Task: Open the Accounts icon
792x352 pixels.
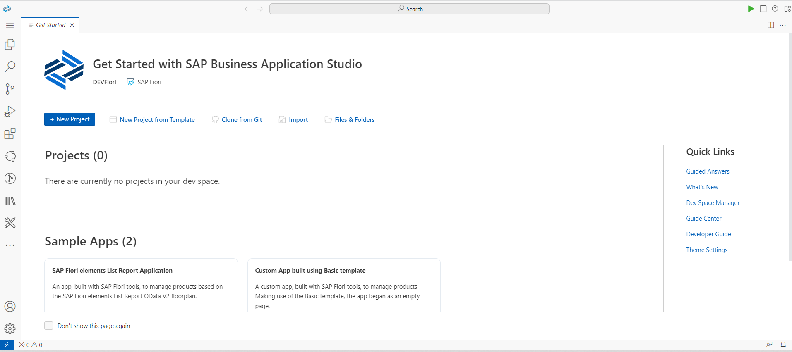Action: [x=10, y=307]
